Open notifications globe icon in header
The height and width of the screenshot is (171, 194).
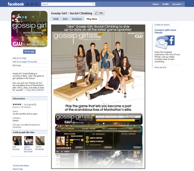(37, 4)
